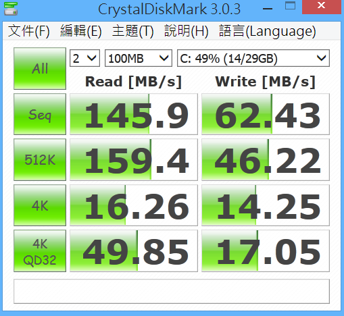Run all benchmarks with the All button
344x316 pixels.
(x=40, y=68)
